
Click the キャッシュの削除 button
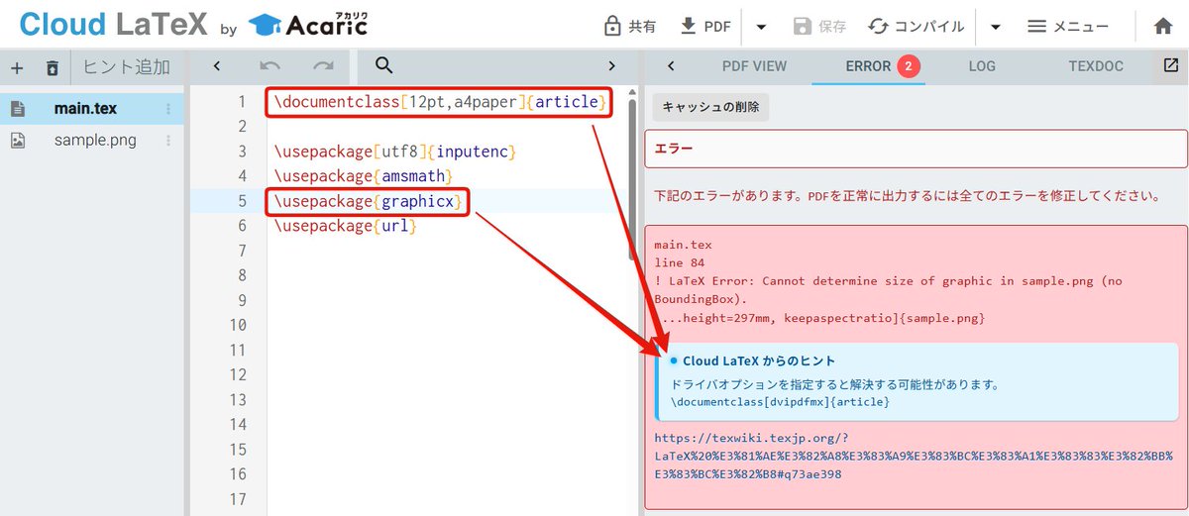click(x=710, y=107)
